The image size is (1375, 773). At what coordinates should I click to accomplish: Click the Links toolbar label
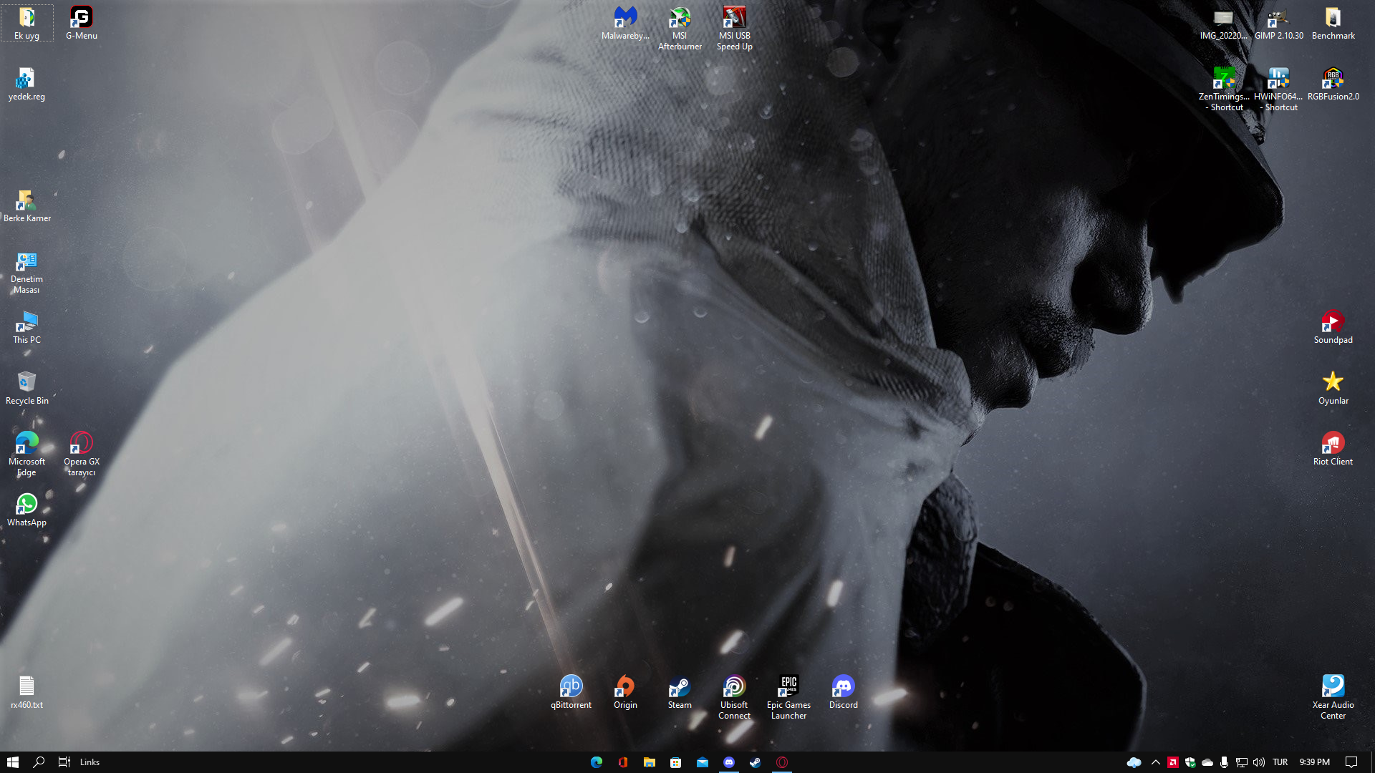coord(90,762)
